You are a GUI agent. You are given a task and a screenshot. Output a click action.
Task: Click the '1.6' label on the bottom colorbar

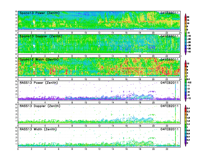[188, 121]
